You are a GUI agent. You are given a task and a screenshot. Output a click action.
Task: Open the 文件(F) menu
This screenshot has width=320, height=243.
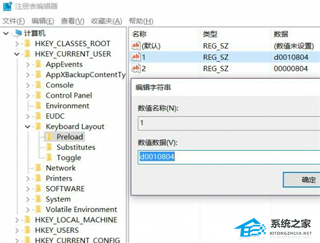(x=14, y=21)
